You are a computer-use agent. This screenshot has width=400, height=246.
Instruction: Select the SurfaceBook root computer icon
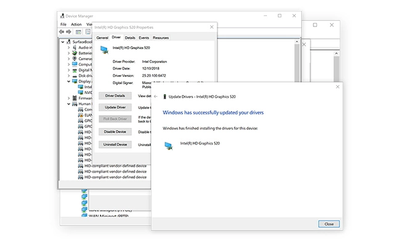(x=68, y=42)
